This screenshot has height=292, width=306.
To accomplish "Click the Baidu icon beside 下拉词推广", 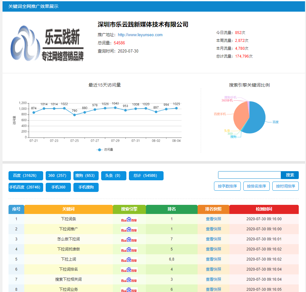I will click(129, 229).
